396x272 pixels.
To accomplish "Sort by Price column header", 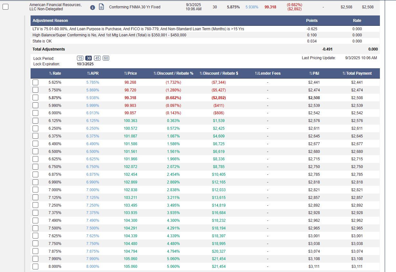I will (130, 73).
